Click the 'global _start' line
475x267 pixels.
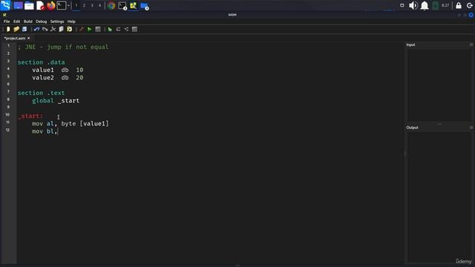[56, 101]
